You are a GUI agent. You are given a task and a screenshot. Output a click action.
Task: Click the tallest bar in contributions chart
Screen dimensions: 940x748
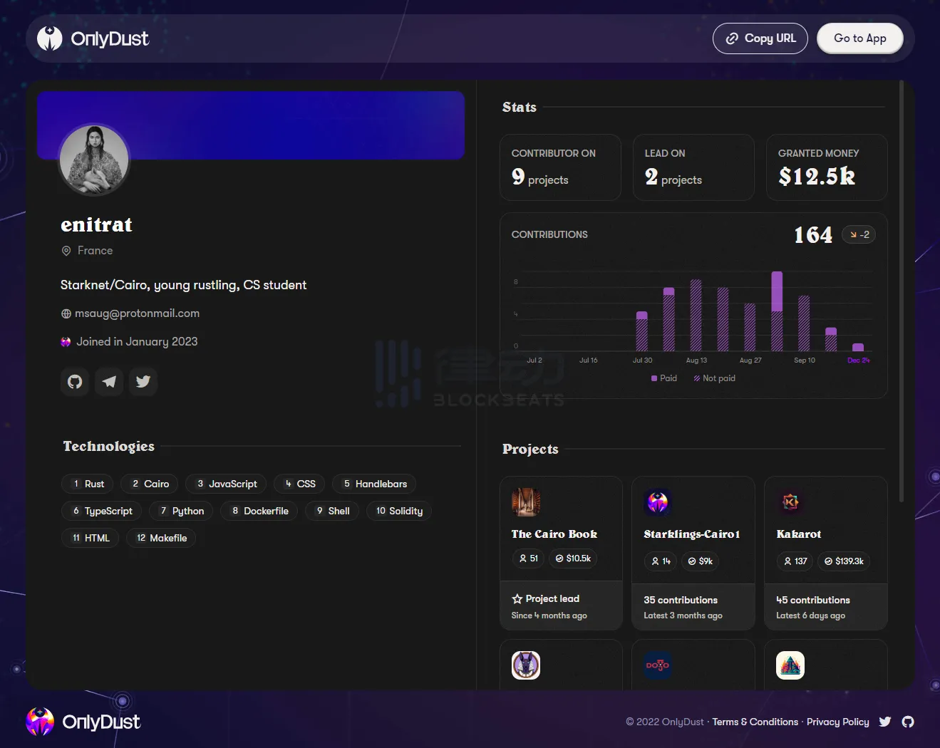pos(777,311)
